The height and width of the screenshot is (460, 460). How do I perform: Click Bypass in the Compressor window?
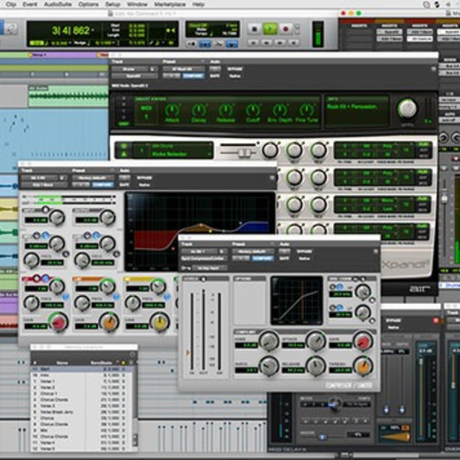pyautogui.click(x=305, y=251)
